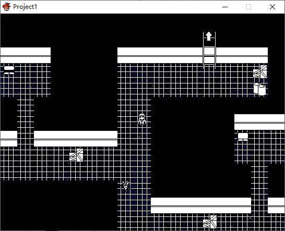Screen dimensions: 285x231
Task: Click the white sign in the top-left room
Action: (9, 70)
